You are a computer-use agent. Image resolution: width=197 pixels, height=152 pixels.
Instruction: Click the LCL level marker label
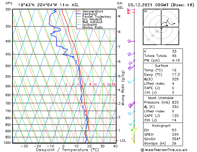[x=123, y=140]
